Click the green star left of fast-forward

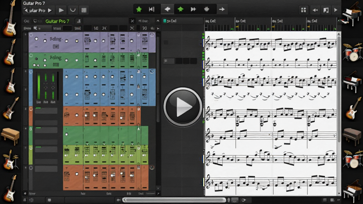tap(180, 9)
